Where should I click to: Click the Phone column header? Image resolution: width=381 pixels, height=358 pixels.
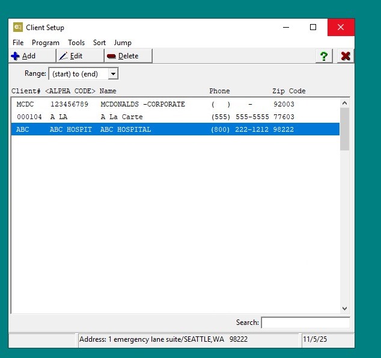pos(219,91)
